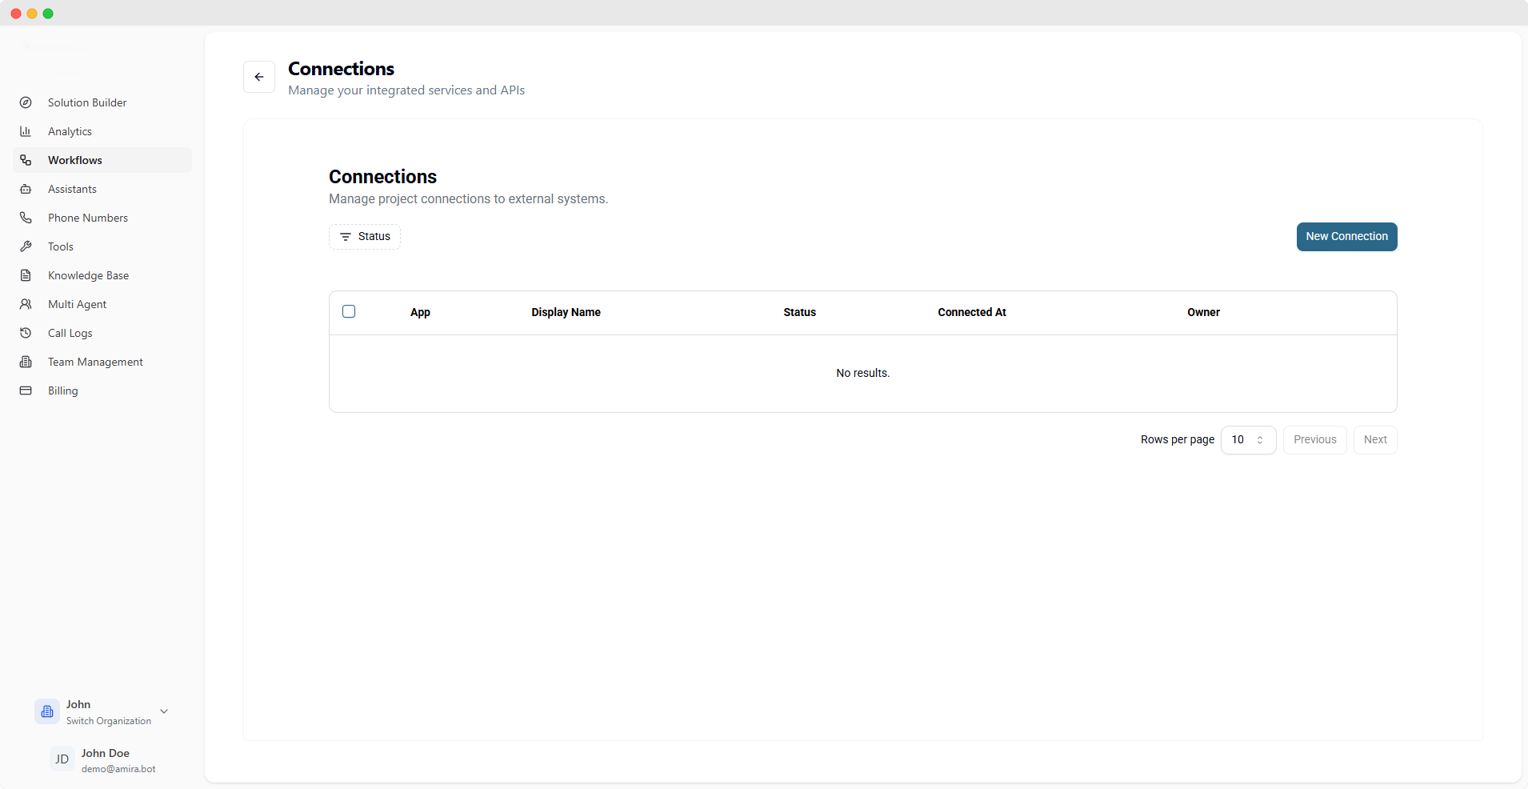Click the Assistants robot icon
1528x789 pixels.
coord(26,189)
